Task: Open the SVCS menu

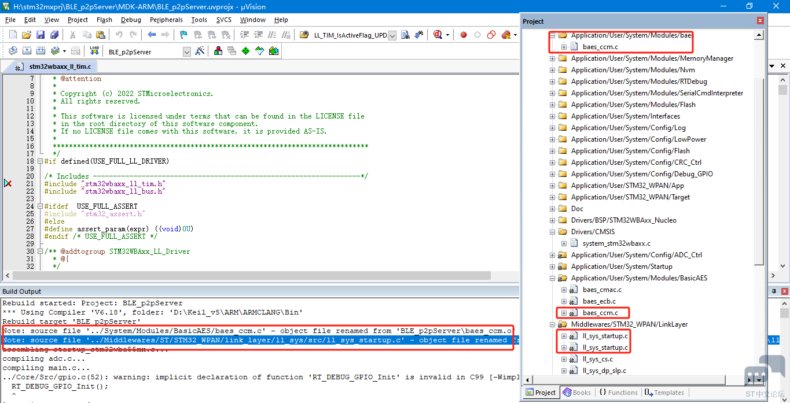Action: [x=224, y=20]
